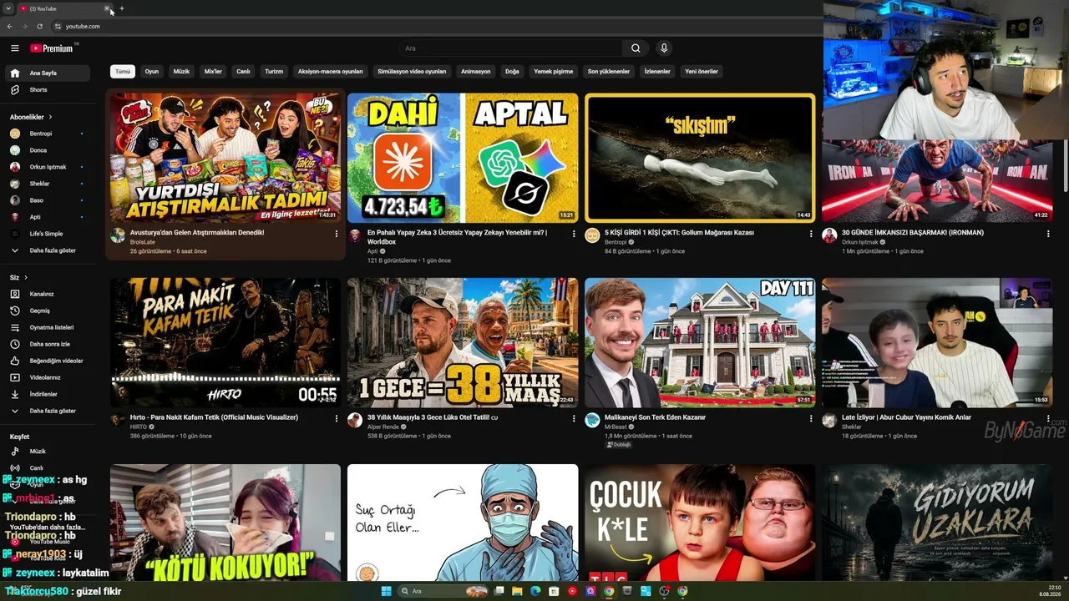Start voice search with the microphone
The image size is (1069, 601).
(664, 48)
